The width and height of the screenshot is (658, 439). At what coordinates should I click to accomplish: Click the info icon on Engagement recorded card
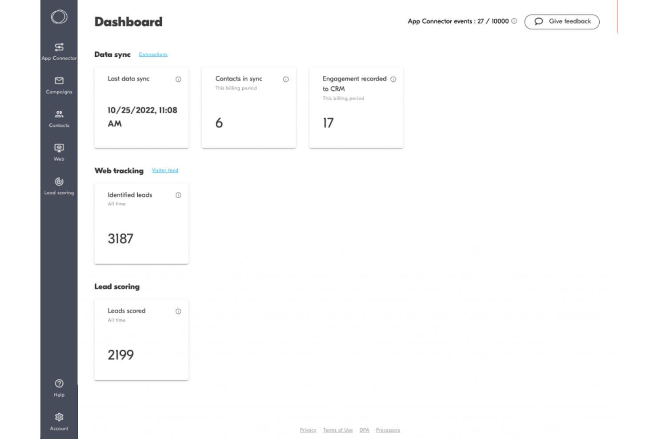click(393, 79)
